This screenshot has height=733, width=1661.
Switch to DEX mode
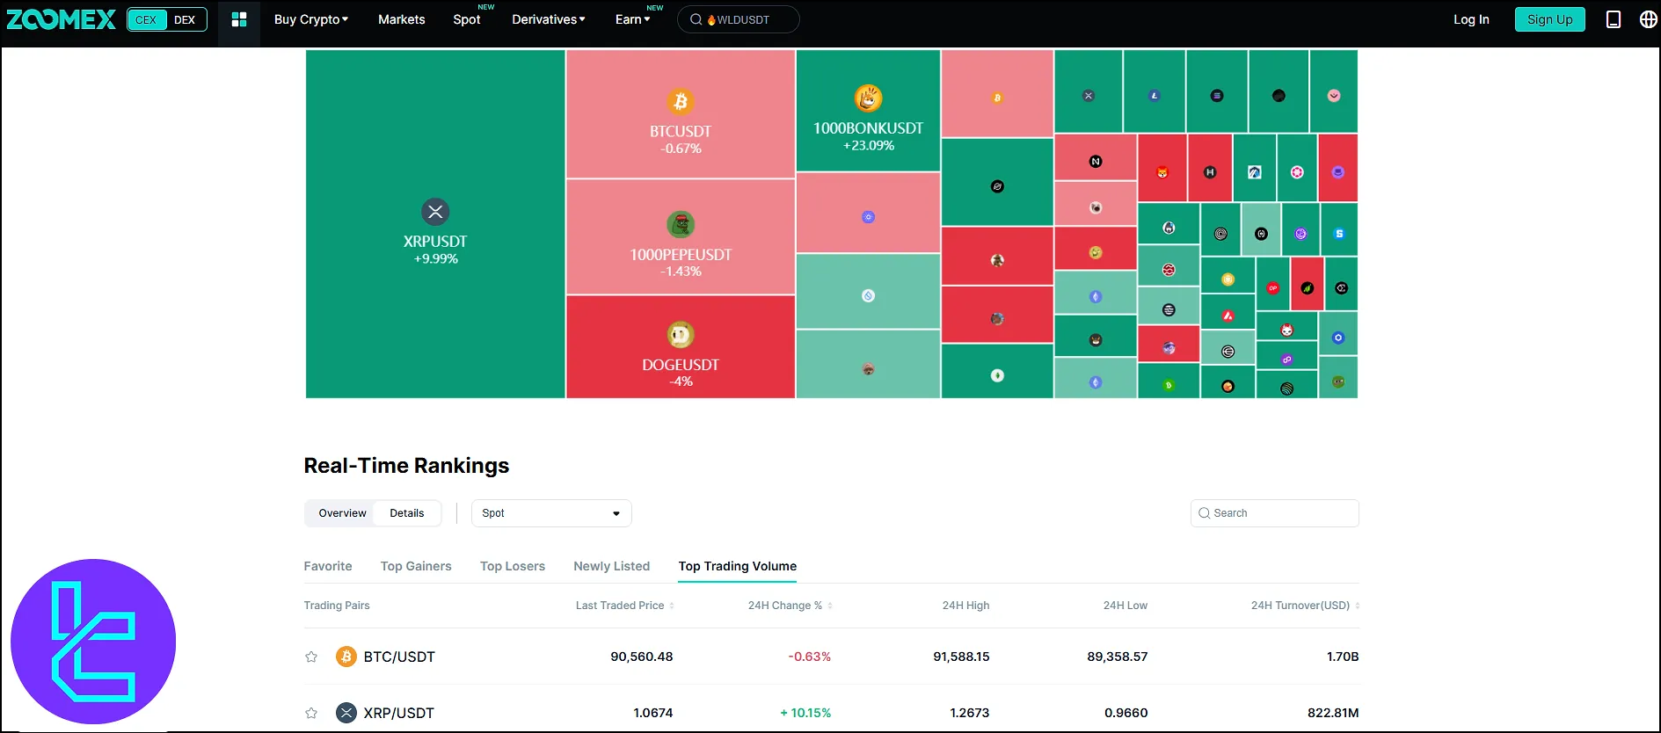point(185,19)
